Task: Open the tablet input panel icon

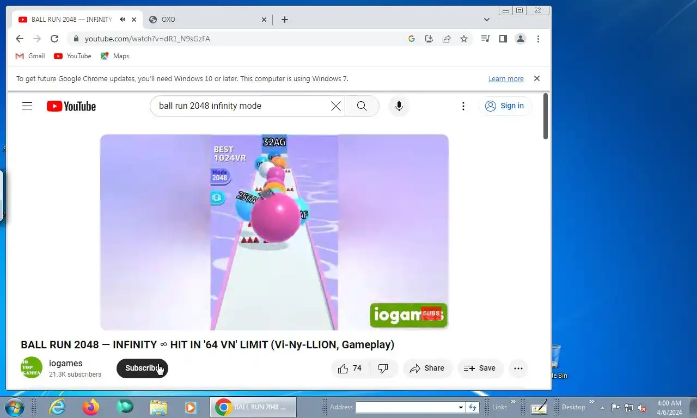Action: (x=539, y=407)
